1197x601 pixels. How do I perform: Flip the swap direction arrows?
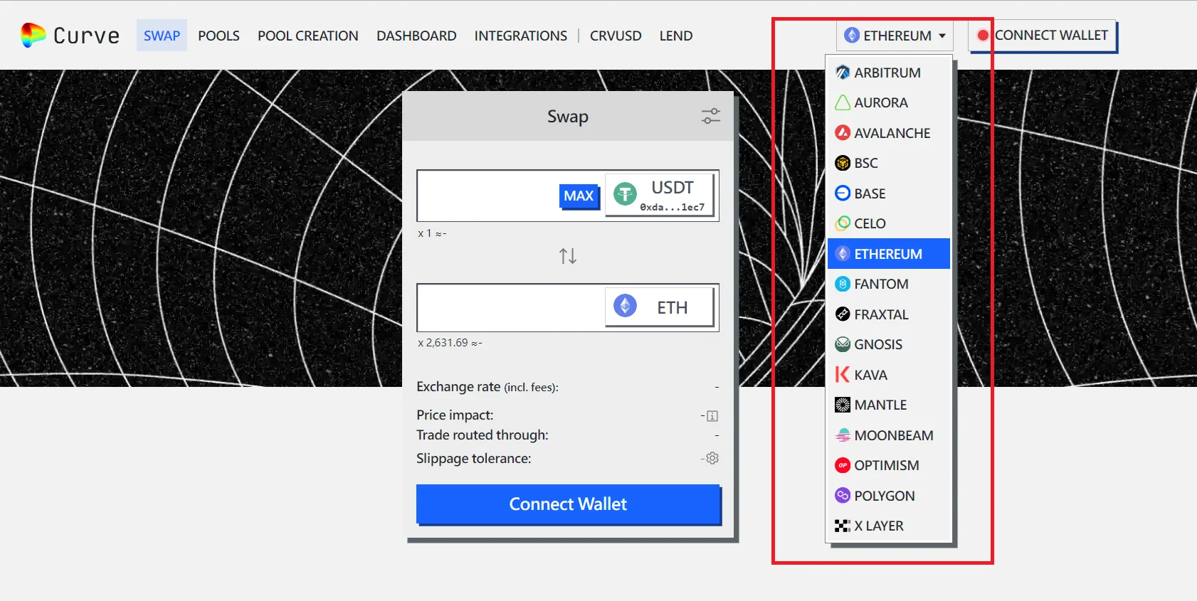567,256
